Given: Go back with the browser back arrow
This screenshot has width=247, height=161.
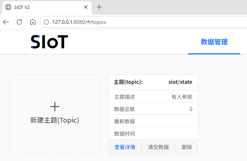Looking at the screenshot, I should click(x=6, y=22).
